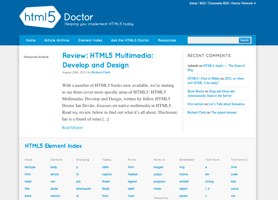This screenshot has height=200, width=278.
Task: Click the HTML5 Element Index heading
Action: 54,146
